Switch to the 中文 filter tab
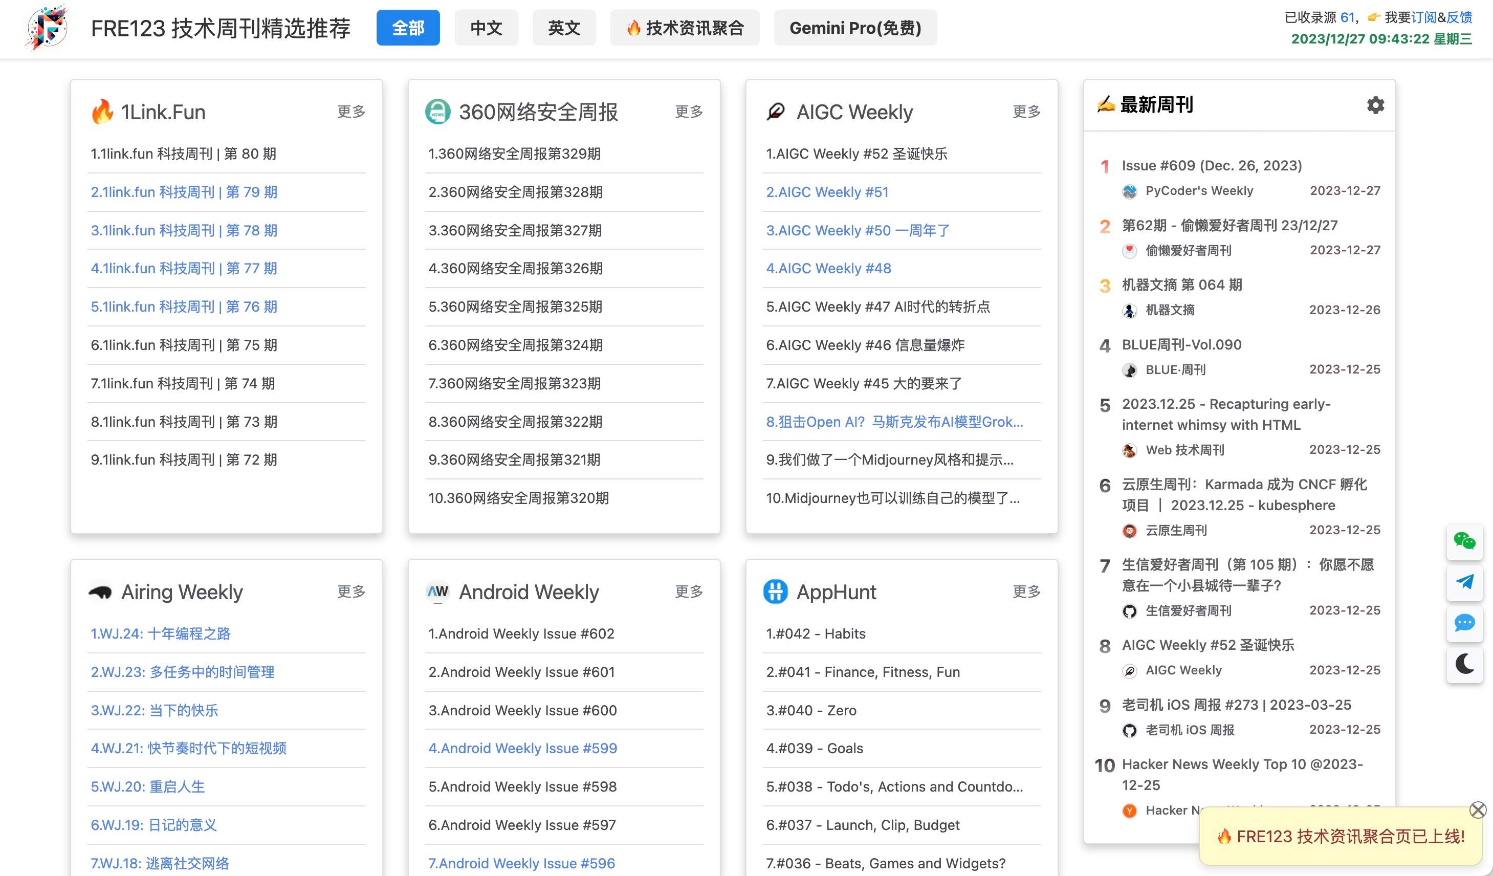Screen dimensions: 1493x876 486,28
